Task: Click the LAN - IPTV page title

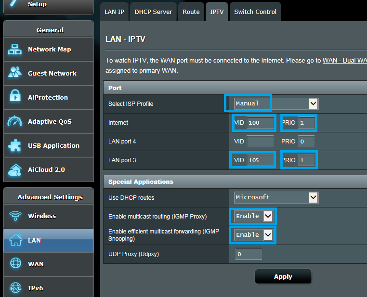Action: click(125, 39)
